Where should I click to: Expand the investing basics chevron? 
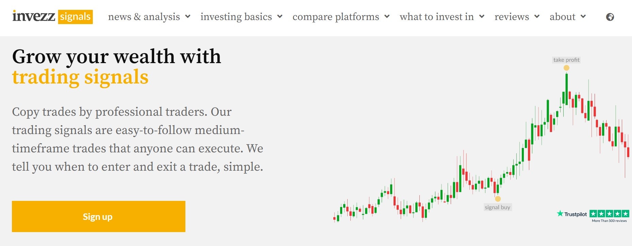(280, 16)
